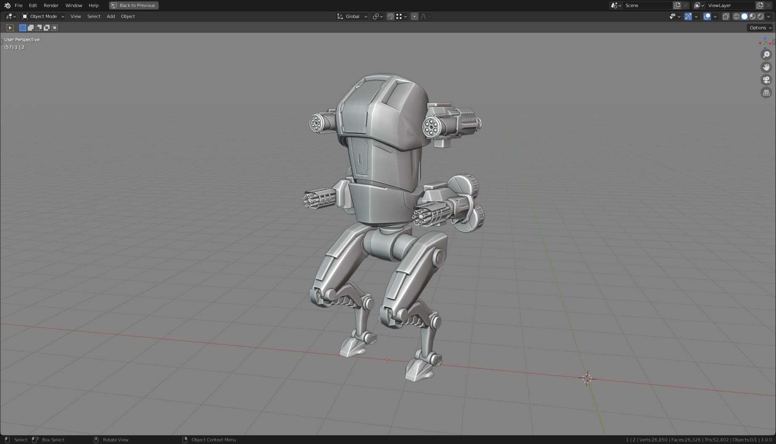This screenshot has width=776, height=444.
Task: Open the Object Mode dropdown
Action: (43, 16)
